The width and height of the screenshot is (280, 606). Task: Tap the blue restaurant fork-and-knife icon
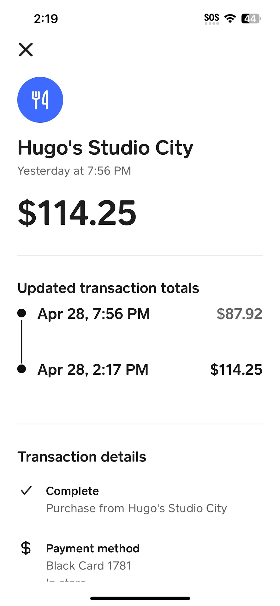(x=40, y=100)
